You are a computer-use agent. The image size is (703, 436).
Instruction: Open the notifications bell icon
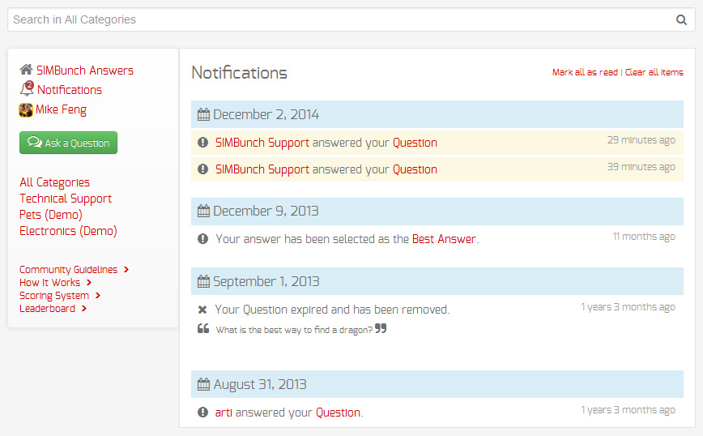(27, 88)
